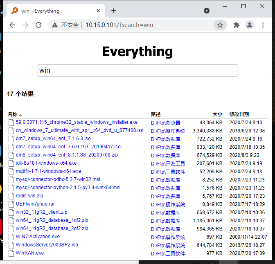Viewport: 275px width, 264px height.
Task: Open chrome32_stable_windows_installer.exe file link
Action: point(77,122)
